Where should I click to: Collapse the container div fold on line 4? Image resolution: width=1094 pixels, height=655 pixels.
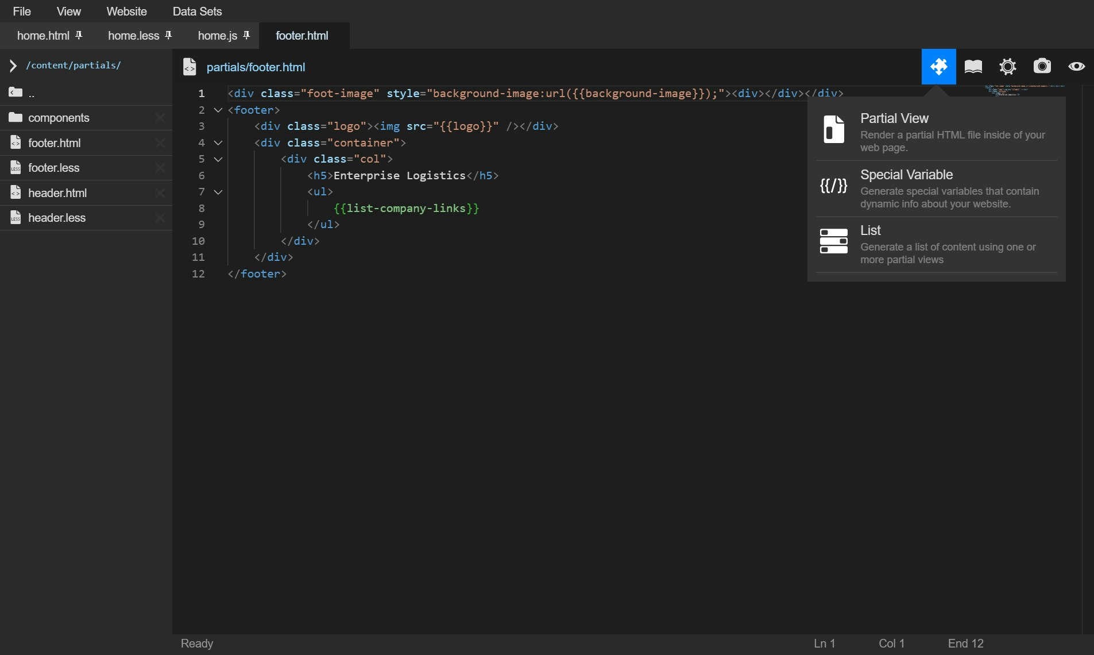218,142
